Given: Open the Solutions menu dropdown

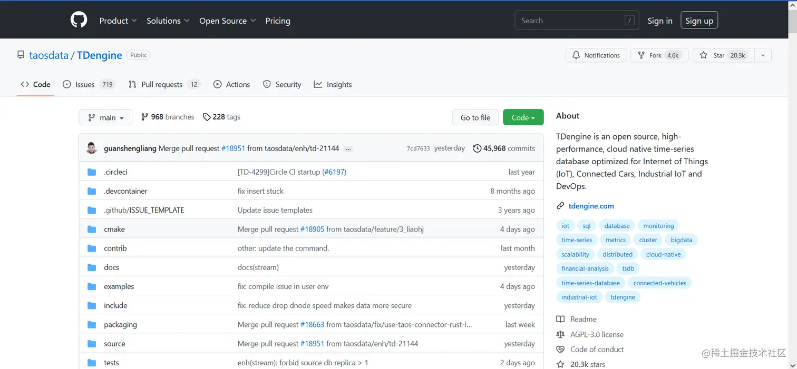Looking at the screenshot, I should coord(168,21).
